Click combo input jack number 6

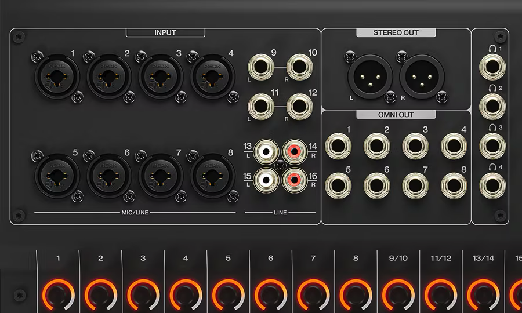point(108,174)
